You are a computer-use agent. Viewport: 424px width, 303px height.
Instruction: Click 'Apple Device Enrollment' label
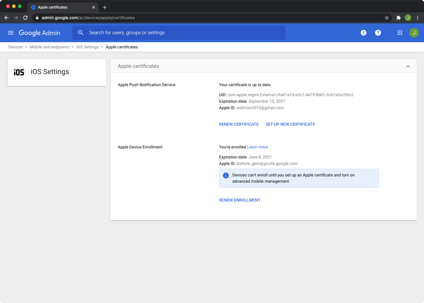click(140, 147)
